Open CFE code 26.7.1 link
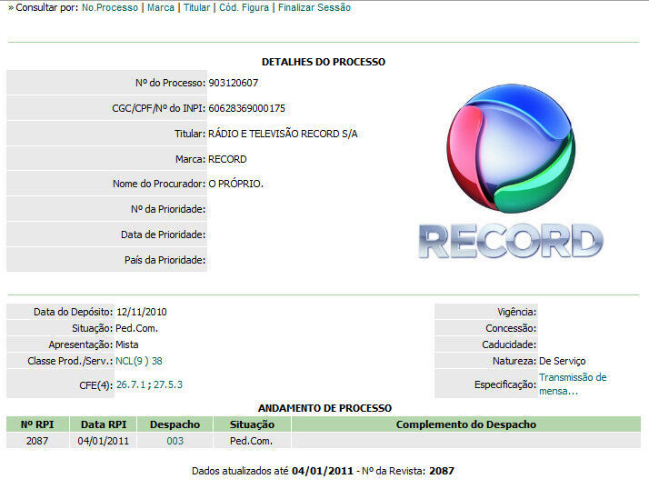 131,384
